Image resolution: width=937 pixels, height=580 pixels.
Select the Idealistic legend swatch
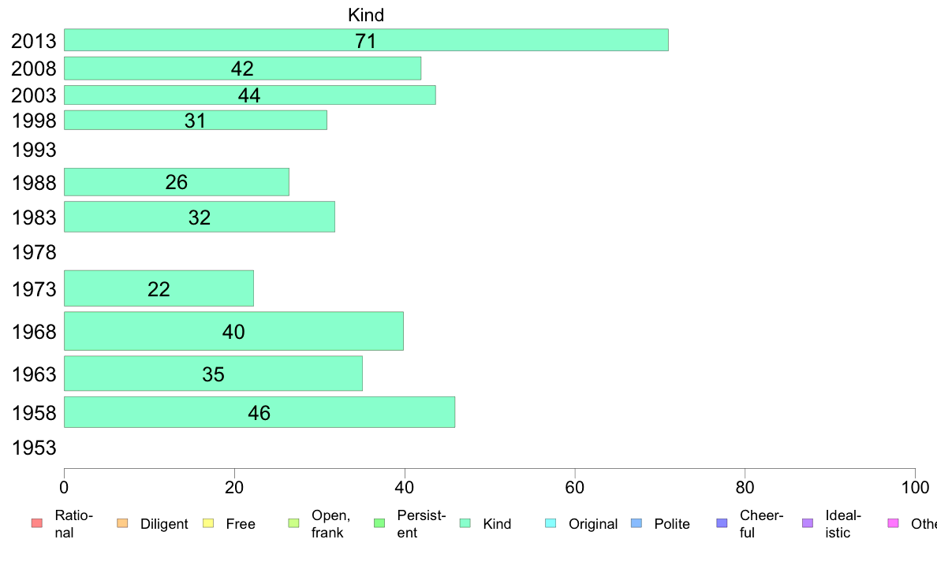pyautogui.click(x=808, y=523)
